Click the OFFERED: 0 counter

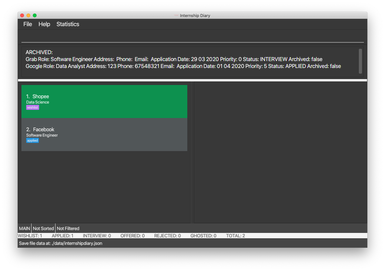[x=132, y=236]
